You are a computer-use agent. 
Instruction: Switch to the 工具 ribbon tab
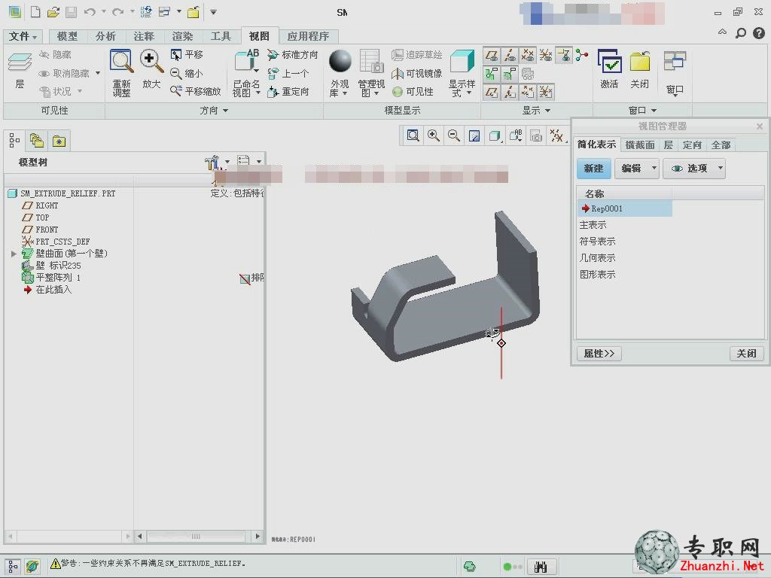pyautogui.click(x=221, y=36)
